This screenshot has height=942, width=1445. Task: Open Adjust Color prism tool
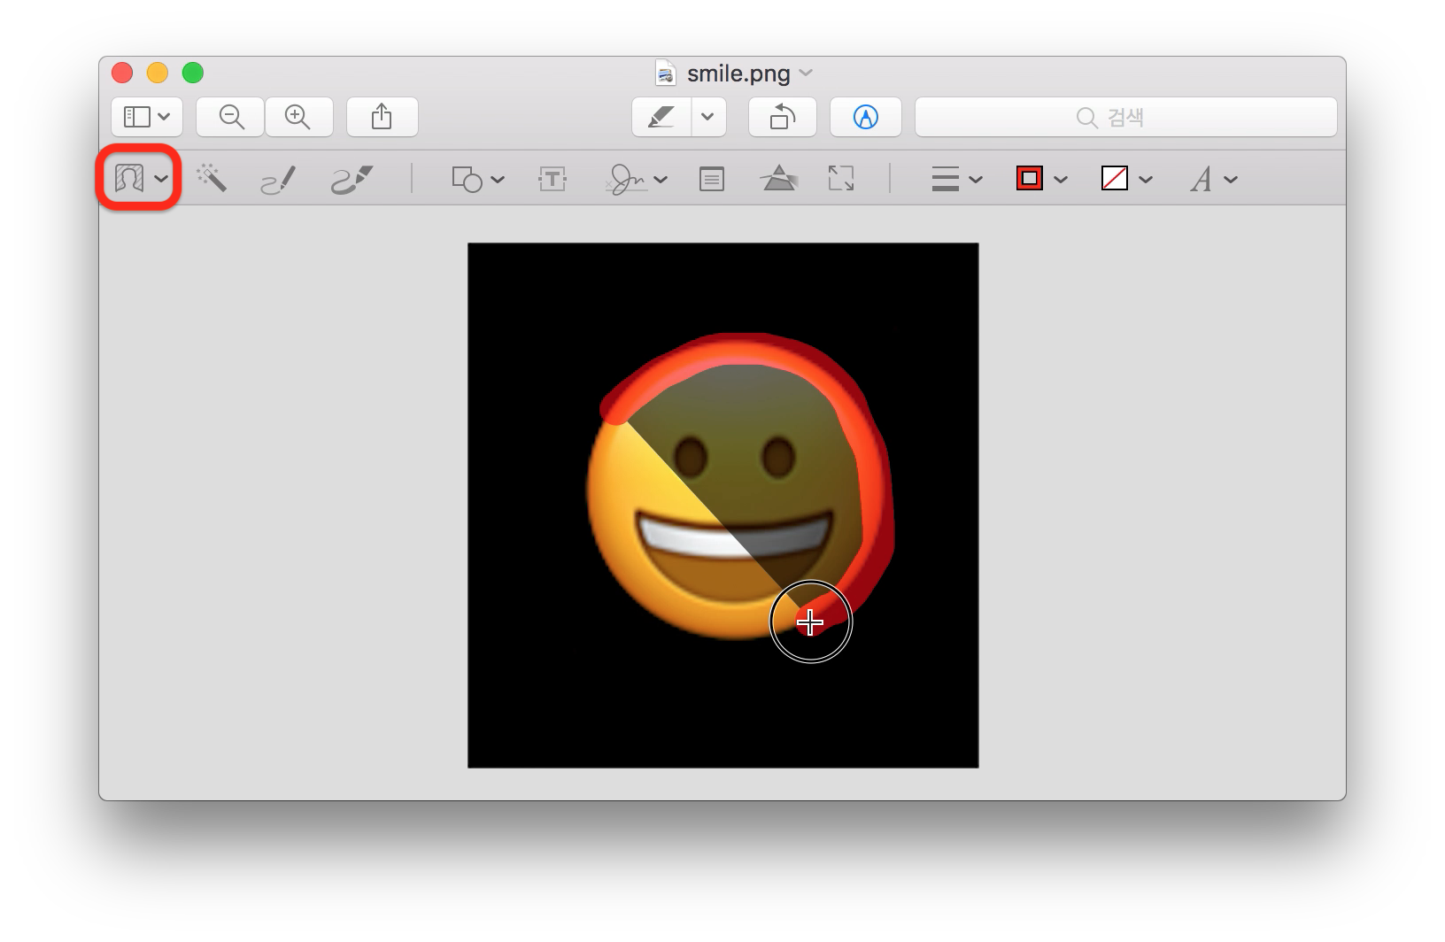pos(779,179)
